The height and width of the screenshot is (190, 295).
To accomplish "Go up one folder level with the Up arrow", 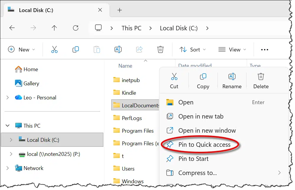I will click(x=54, y=28).
